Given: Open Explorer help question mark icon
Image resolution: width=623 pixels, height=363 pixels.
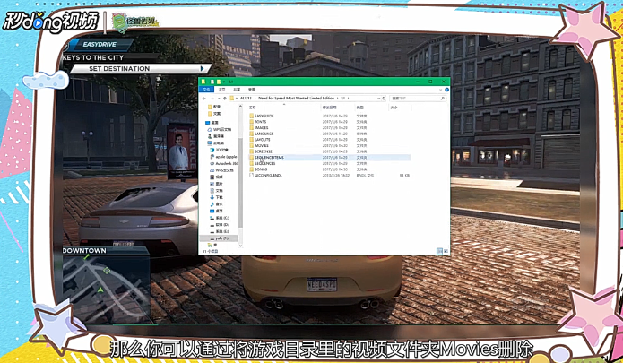Looking at the screenshot, I should [x=446, y=90].
